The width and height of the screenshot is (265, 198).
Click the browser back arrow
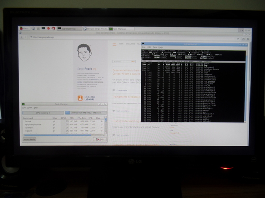(22, 37)
